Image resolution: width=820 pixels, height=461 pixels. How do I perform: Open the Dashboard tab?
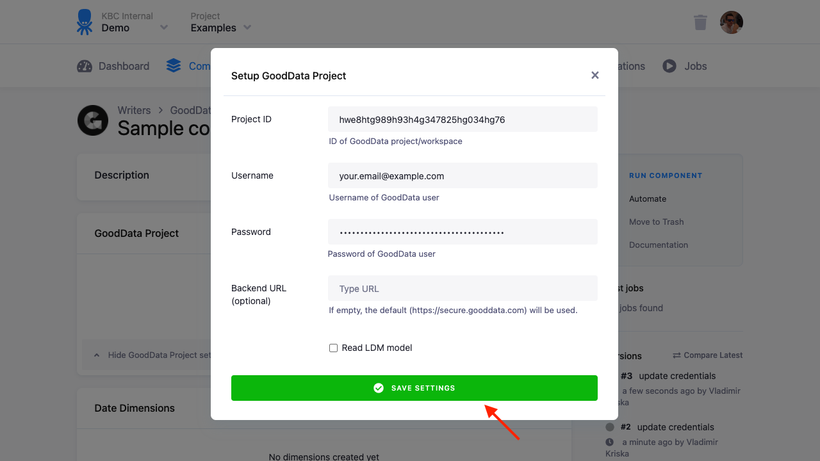tap(113, 66)
